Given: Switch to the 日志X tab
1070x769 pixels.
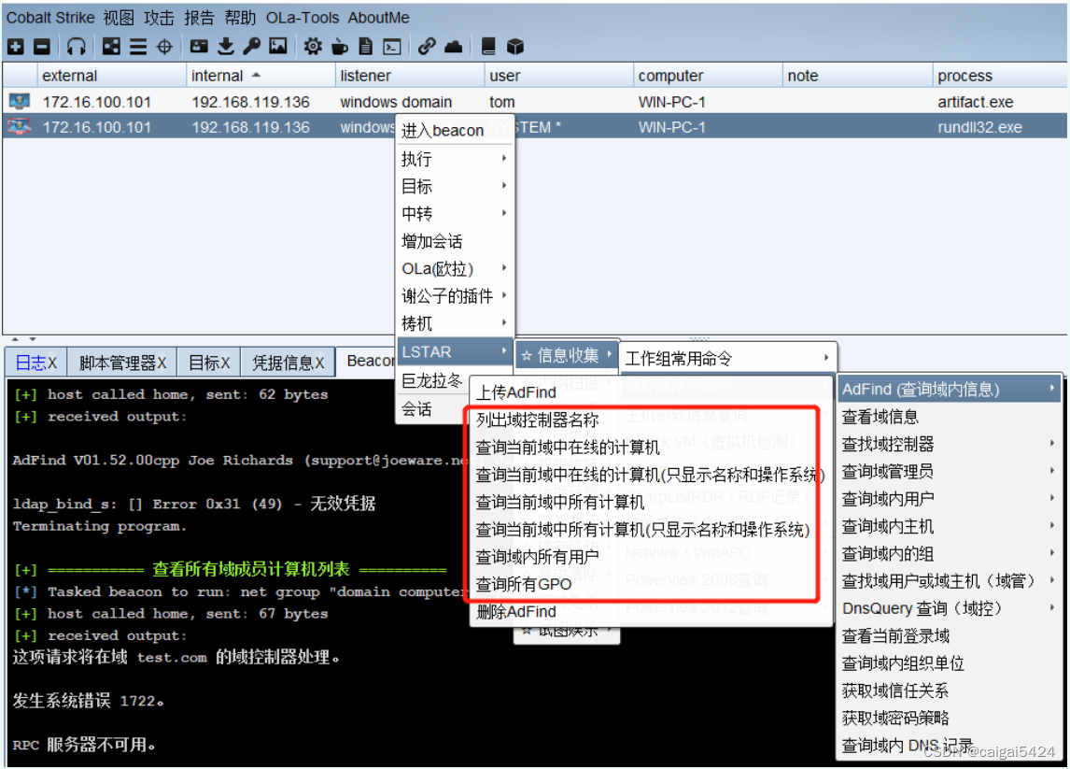Looking at the screenshot, I should [x=36, y=363].
